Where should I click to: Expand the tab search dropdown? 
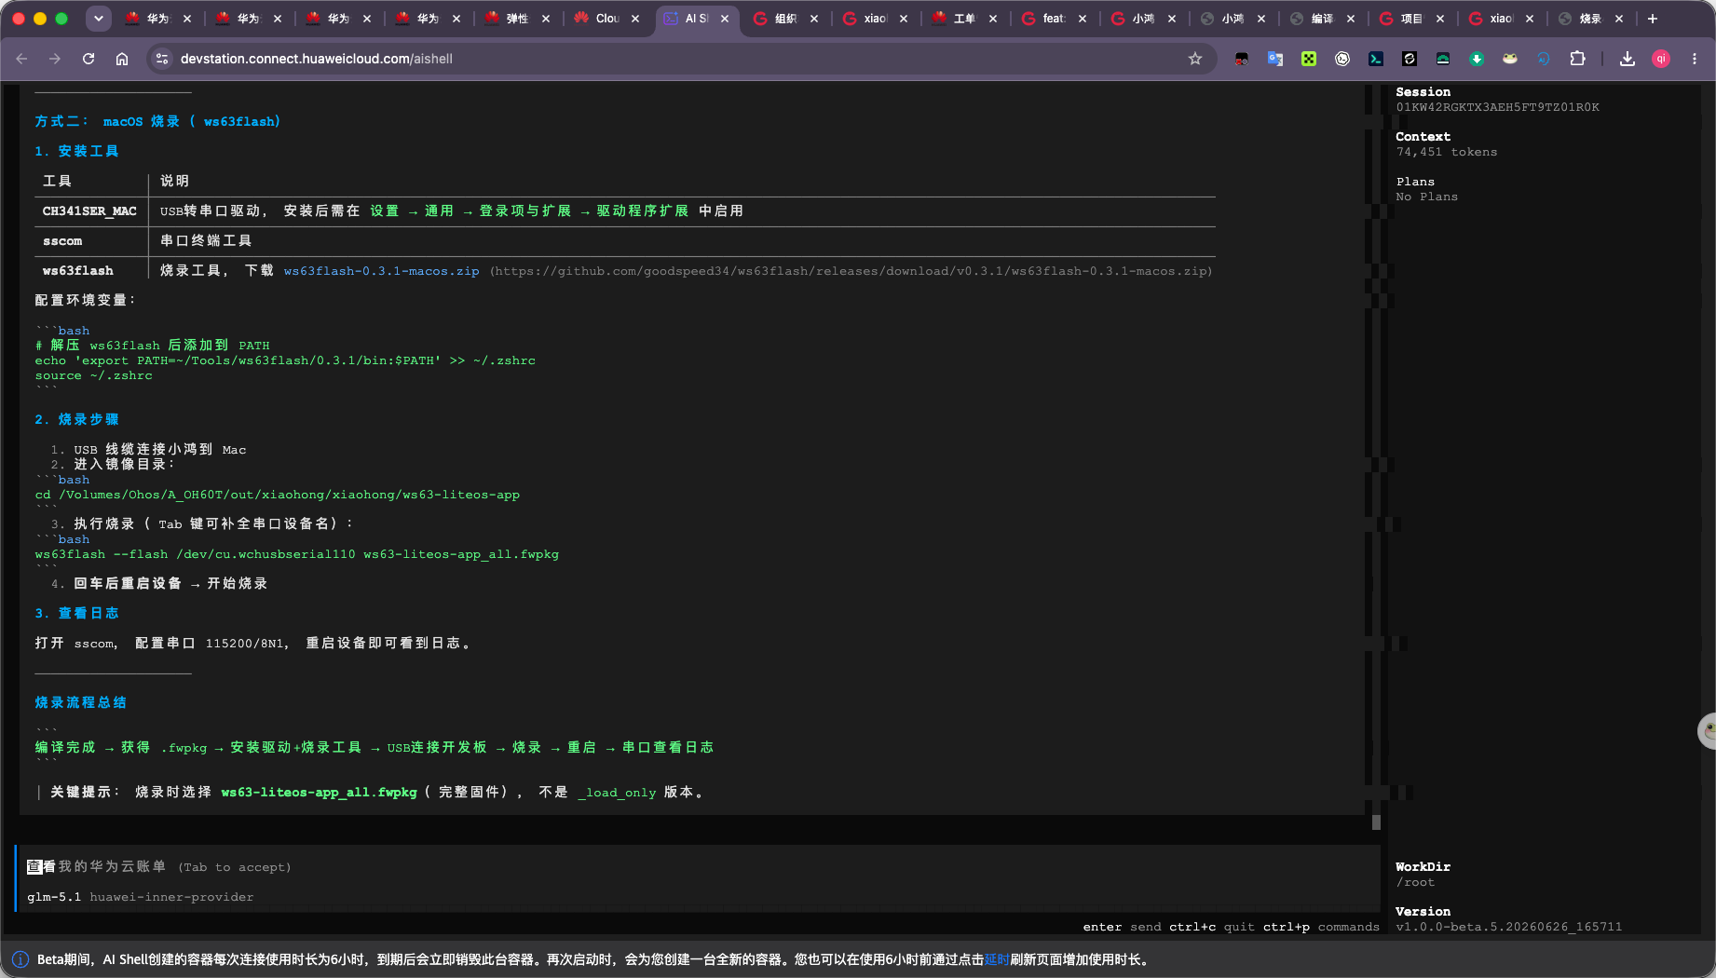[99, 19]
